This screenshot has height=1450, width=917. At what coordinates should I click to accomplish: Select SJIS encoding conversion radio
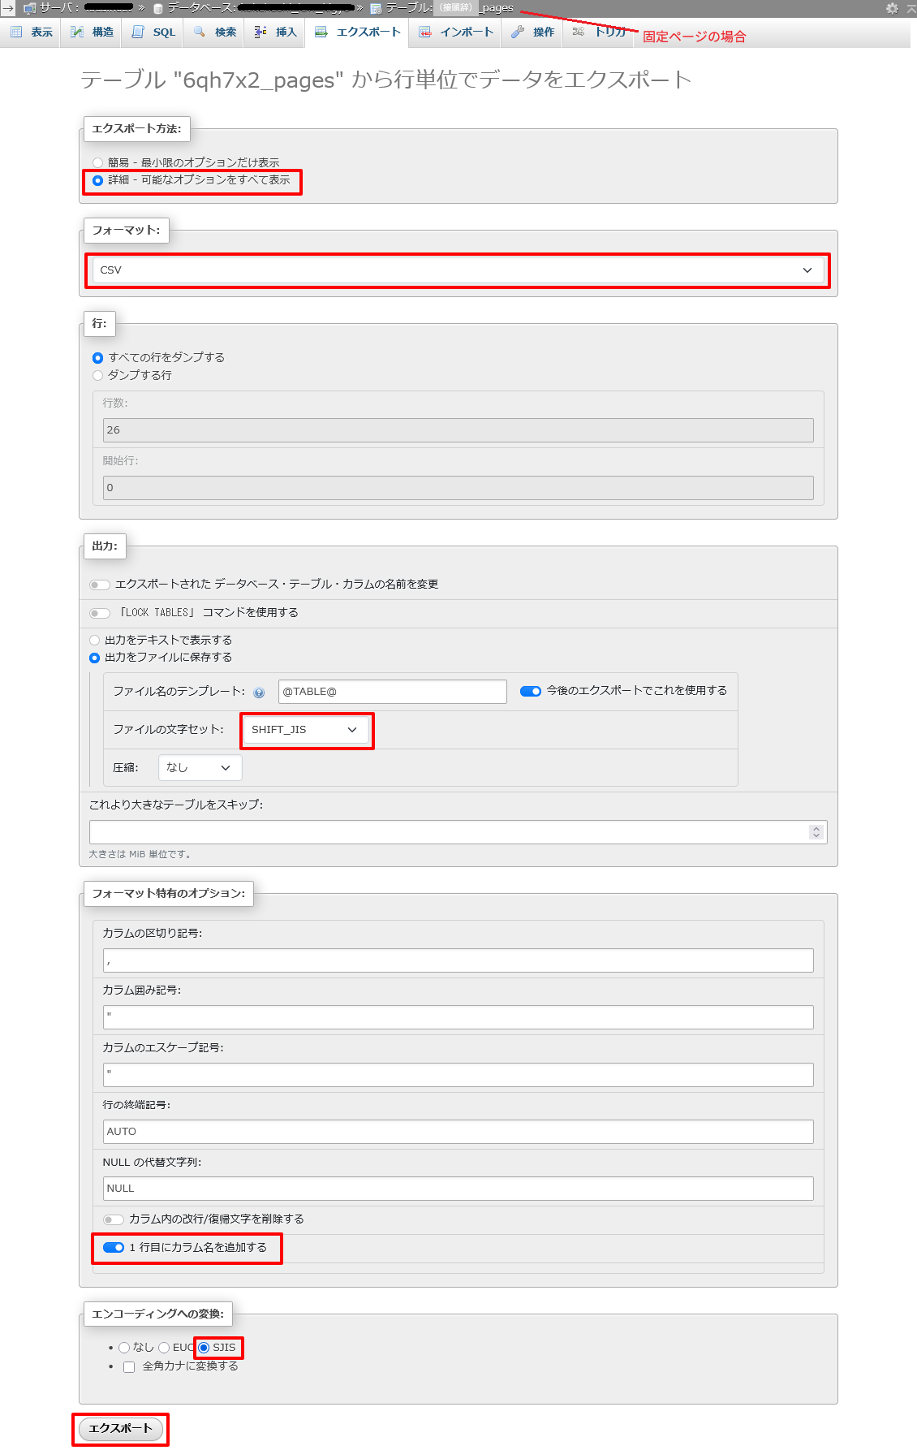coord(204,1348)
